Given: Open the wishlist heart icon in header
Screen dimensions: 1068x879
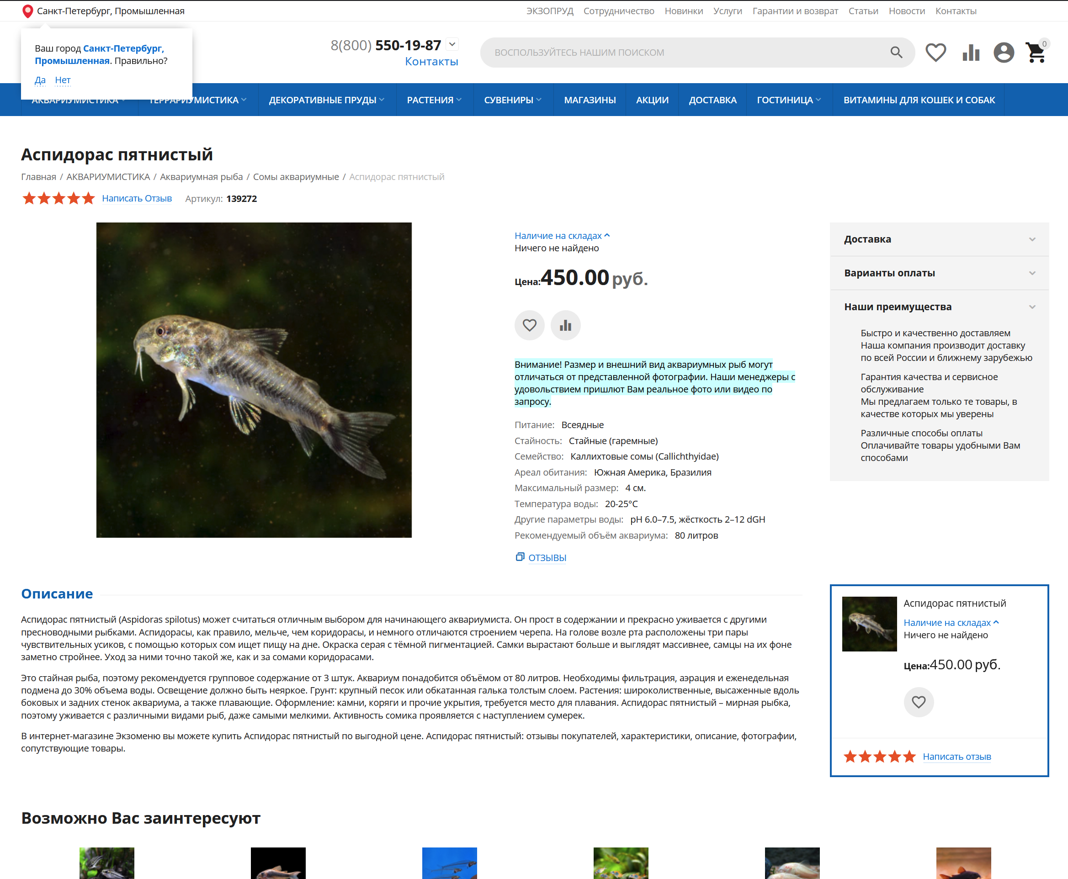Looking at the screenshot, I should click(x=935, y=52).
